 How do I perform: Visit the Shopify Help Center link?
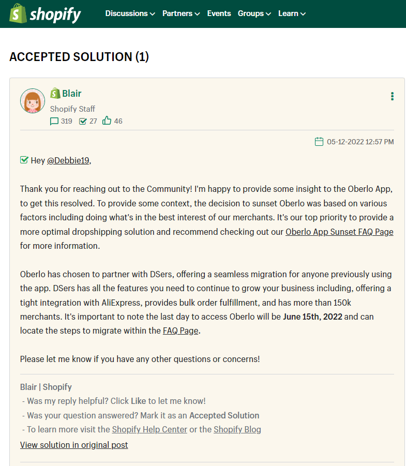(149, 429)
